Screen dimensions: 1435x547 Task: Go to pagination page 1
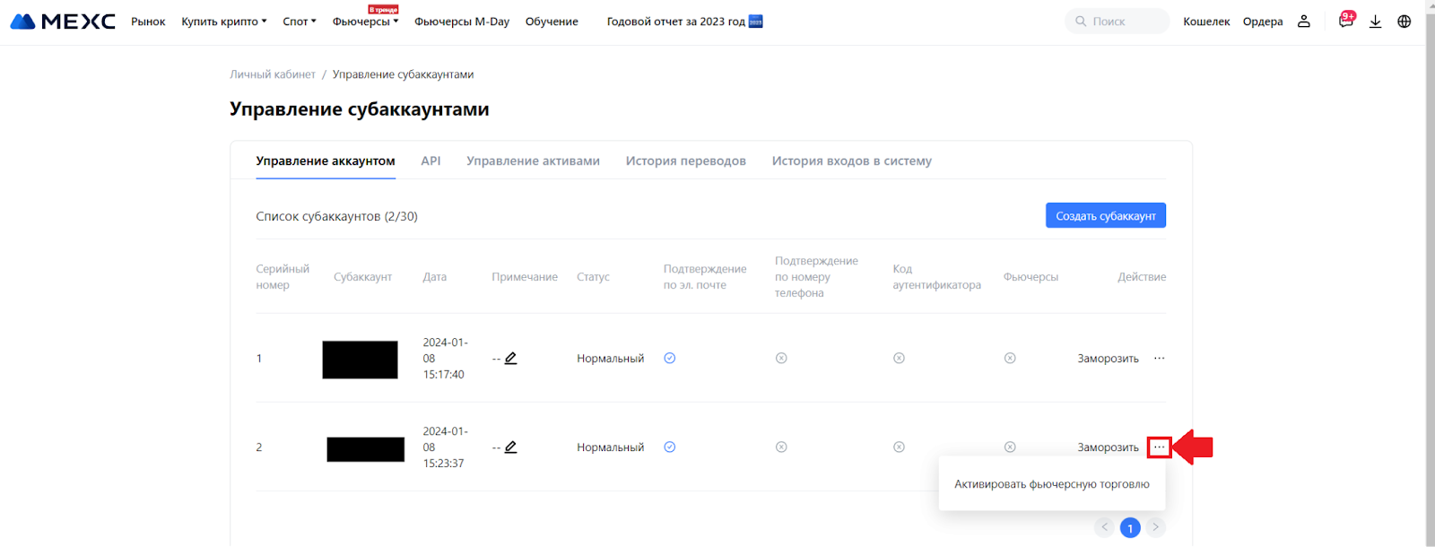click(x=1130, y=528)
